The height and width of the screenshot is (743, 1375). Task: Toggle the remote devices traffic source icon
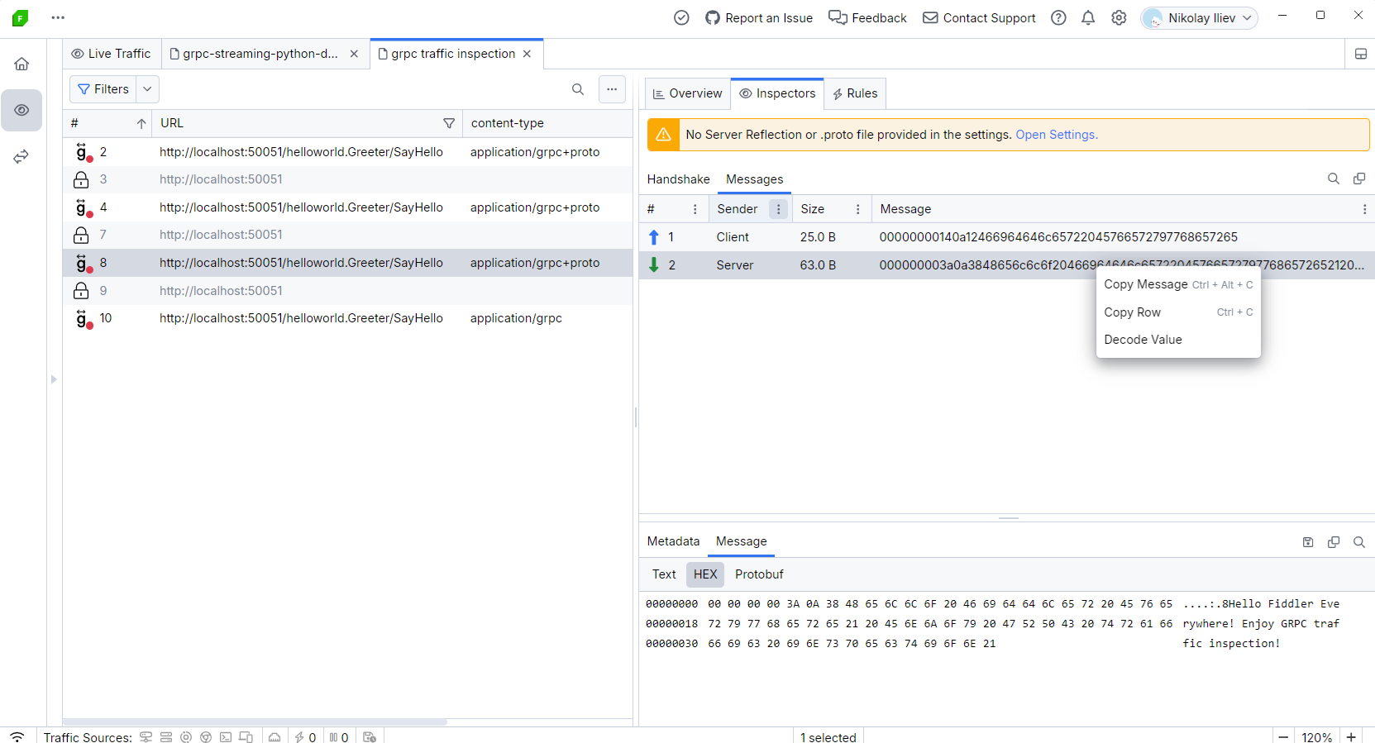(246, 736)
